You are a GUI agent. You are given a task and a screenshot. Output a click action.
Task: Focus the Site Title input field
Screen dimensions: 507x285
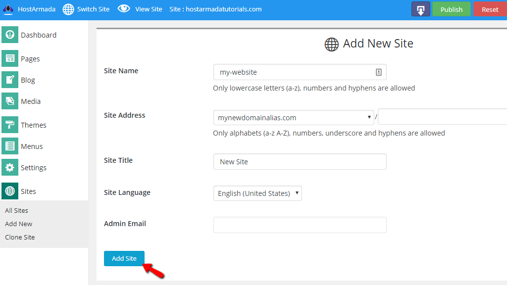[x=300, y=162]
